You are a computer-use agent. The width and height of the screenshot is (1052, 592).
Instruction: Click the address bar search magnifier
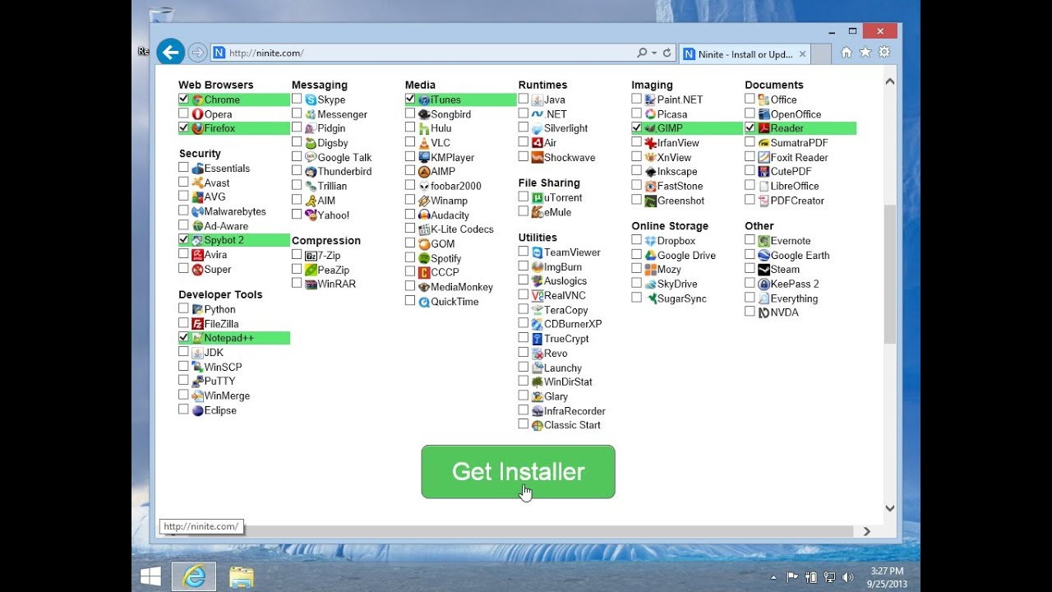pyautogui.click(x=642, y=53)
